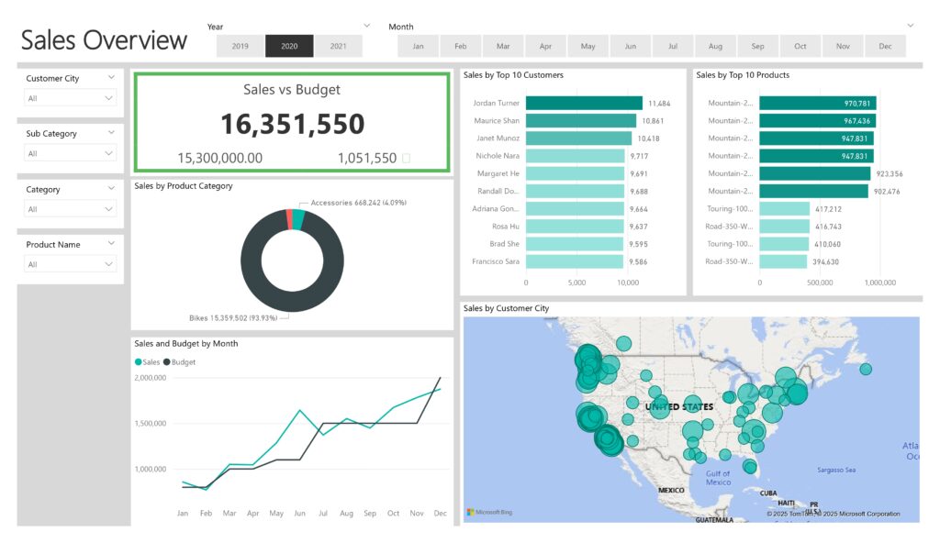This screenshot has width=940, height=543.
Task: Click the Month slicer header chevron
Action: [911, 26]
